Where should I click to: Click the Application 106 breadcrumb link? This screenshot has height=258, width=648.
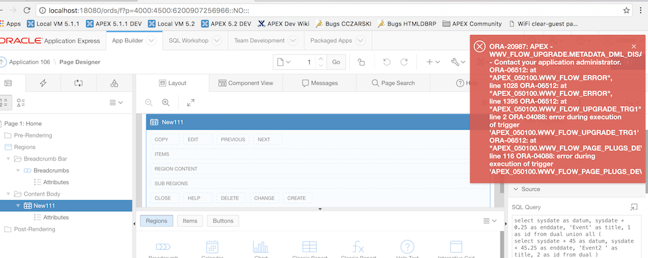click(29, 62)
